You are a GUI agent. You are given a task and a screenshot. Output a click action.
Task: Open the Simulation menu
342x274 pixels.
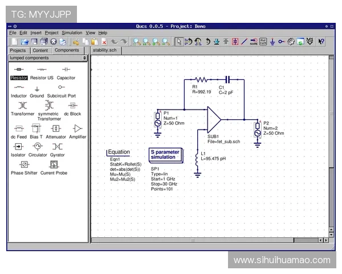point(72,33)
